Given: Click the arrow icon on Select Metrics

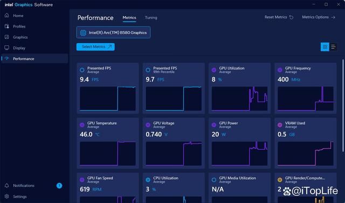Looking at the screenshot, I should click(110, 47).
